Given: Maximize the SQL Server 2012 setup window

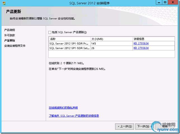Looking at the screenshot, I should pyautogui.click(x=165, y=2).
